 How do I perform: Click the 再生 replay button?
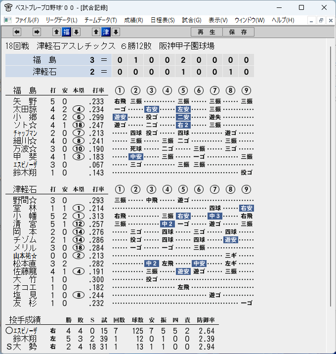[x=207, y=32]
